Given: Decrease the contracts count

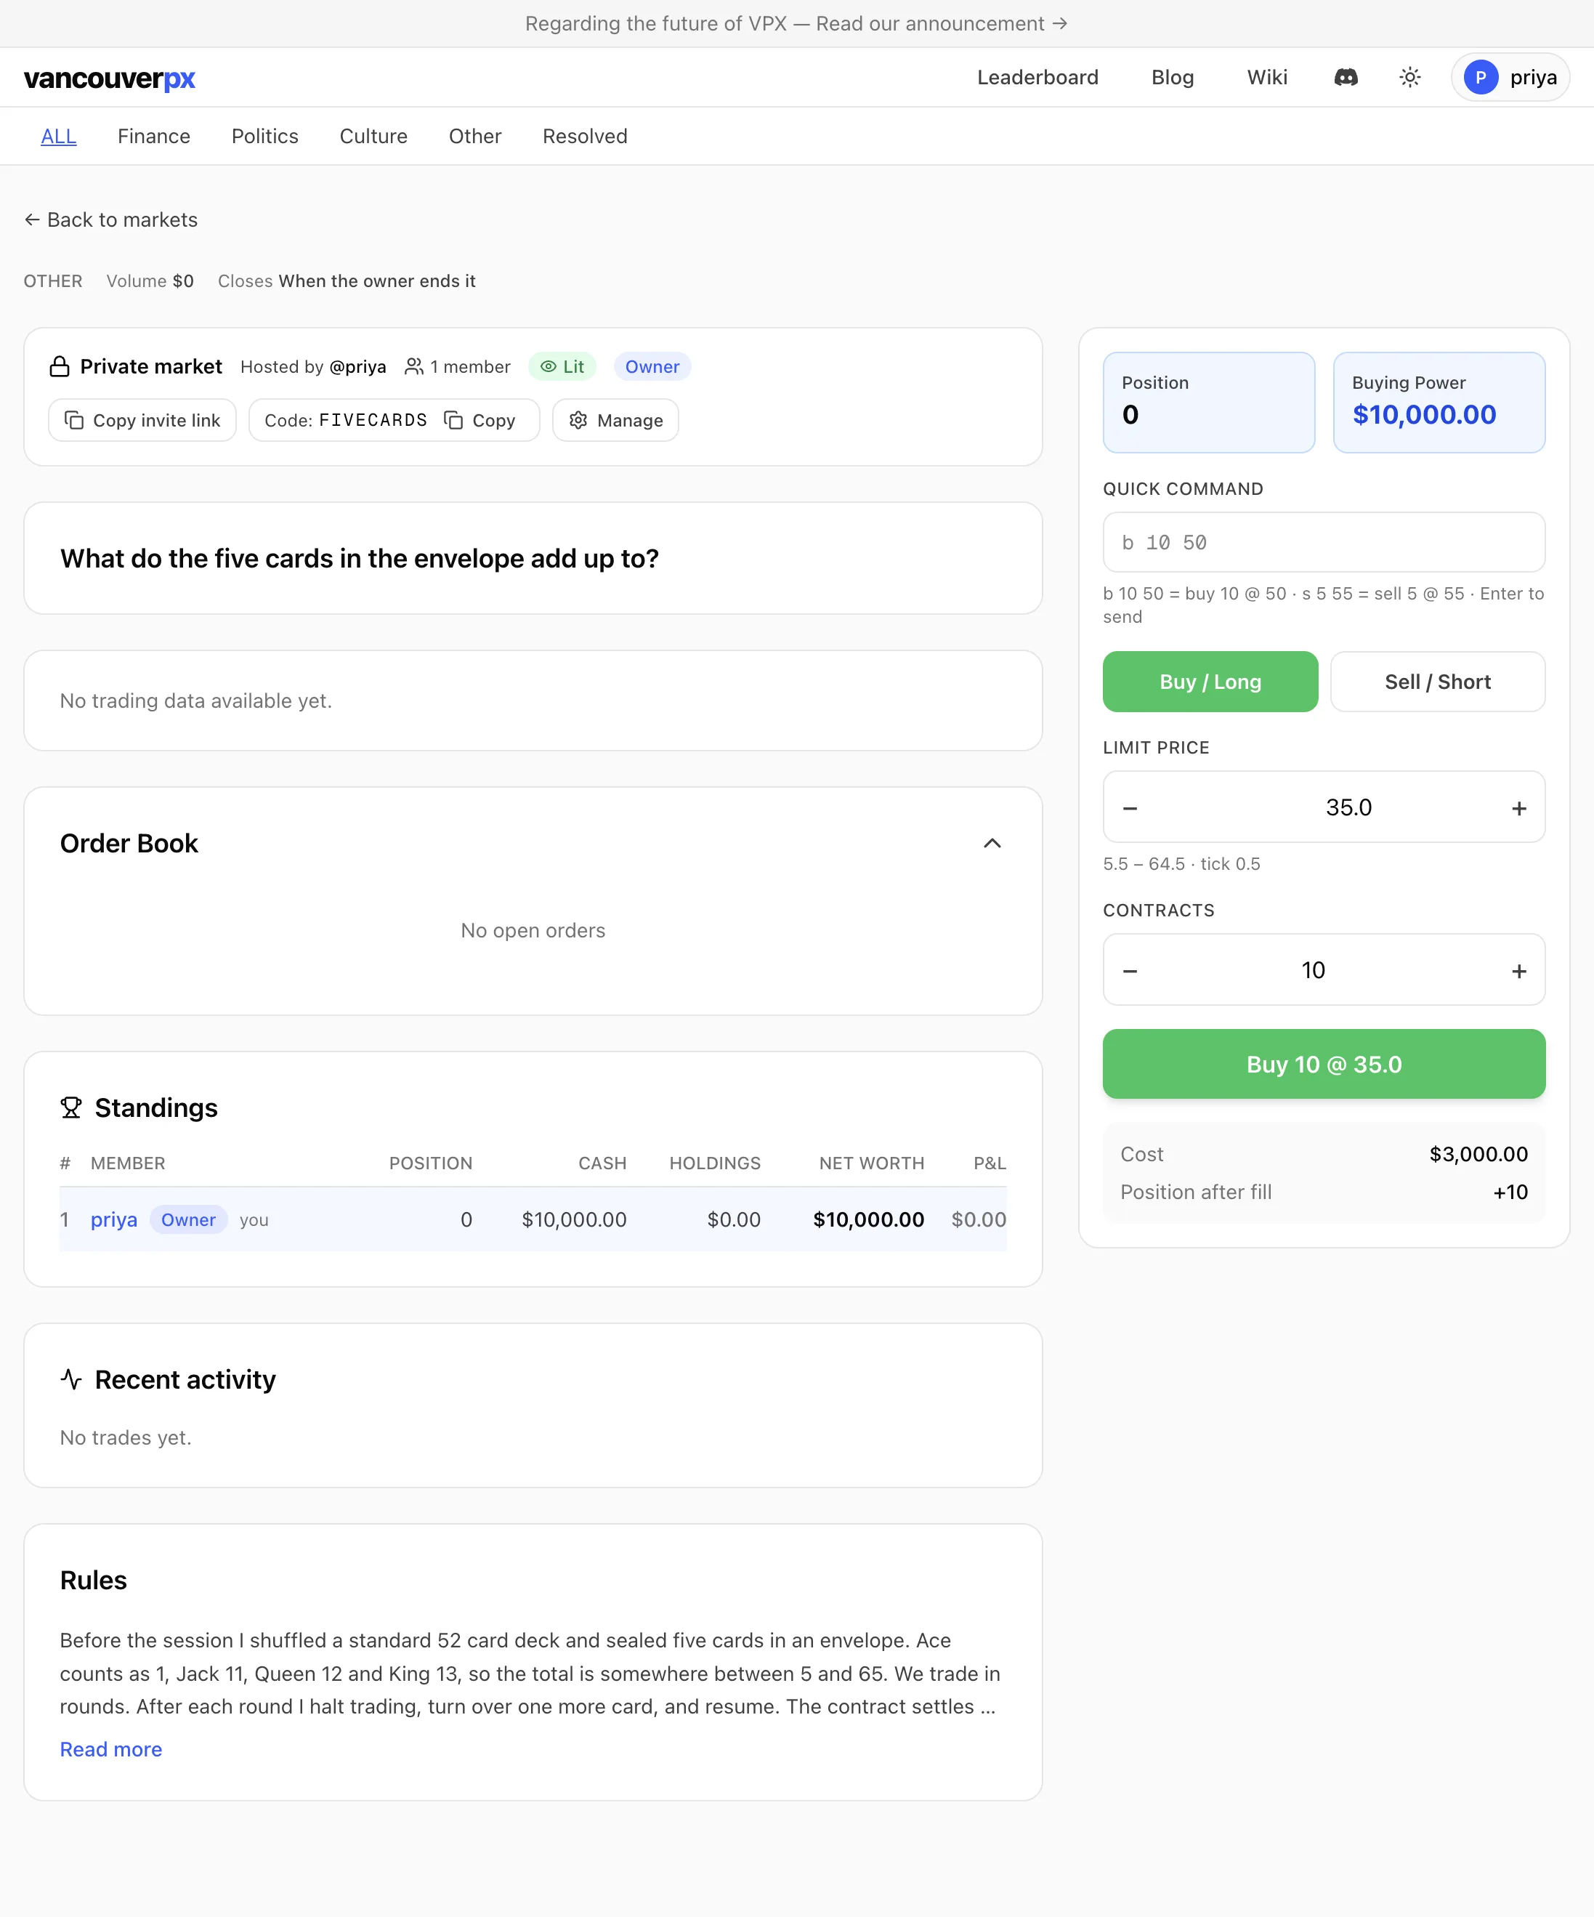Looking at the screenshot, I should 1130,970.
